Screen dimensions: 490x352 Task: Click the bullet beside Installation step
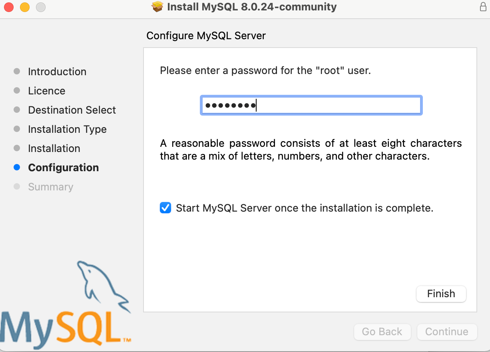(17, 148)
